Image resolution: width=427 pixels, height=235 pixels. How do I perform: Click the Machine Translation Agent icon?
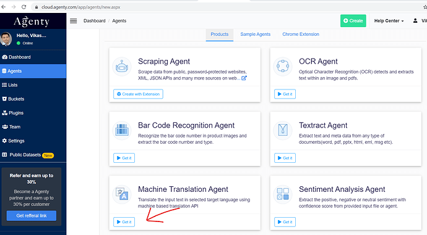(122, 194)
